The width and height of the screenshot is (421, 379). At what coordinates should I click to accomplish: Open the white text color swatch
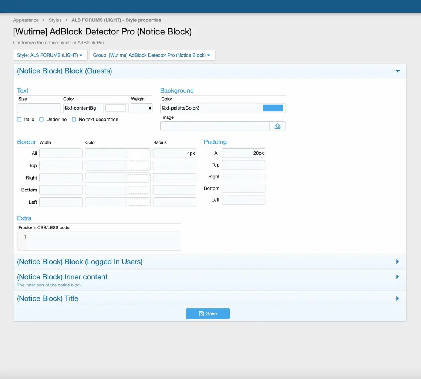(x=116, y=108)
